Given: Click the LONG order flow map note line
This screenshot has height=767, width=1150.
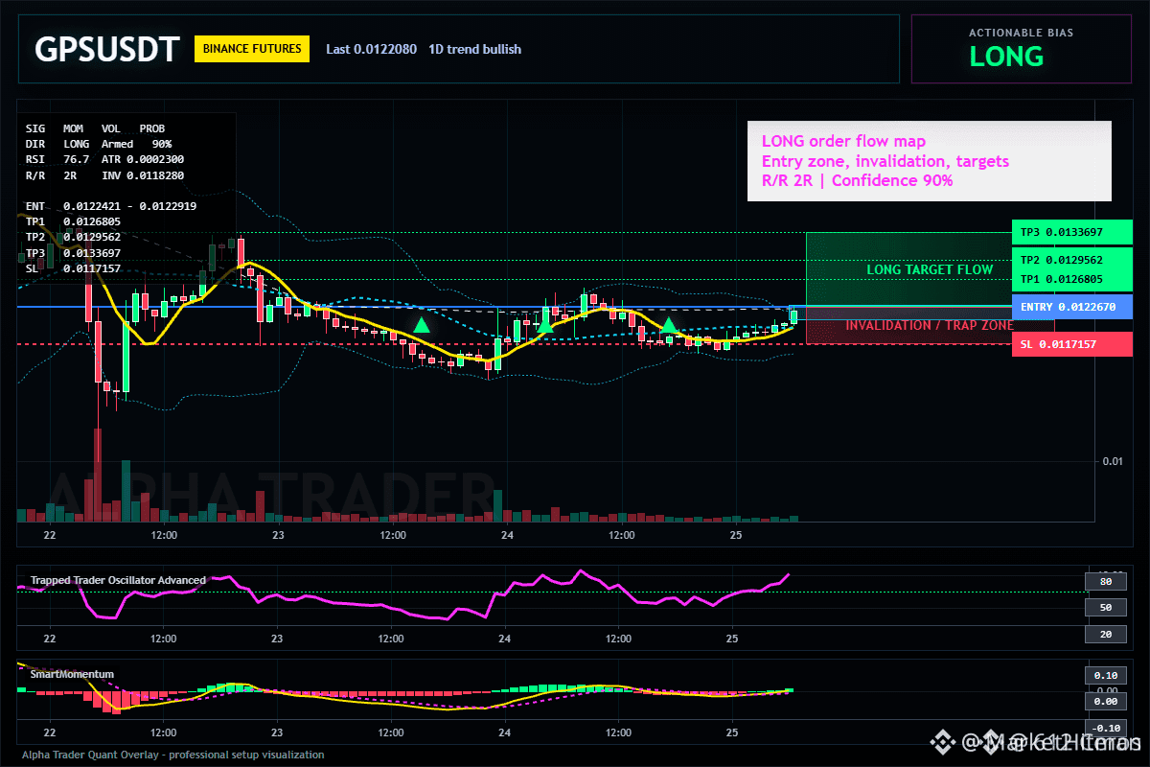Looking at the screenshot, I should 844,141.
